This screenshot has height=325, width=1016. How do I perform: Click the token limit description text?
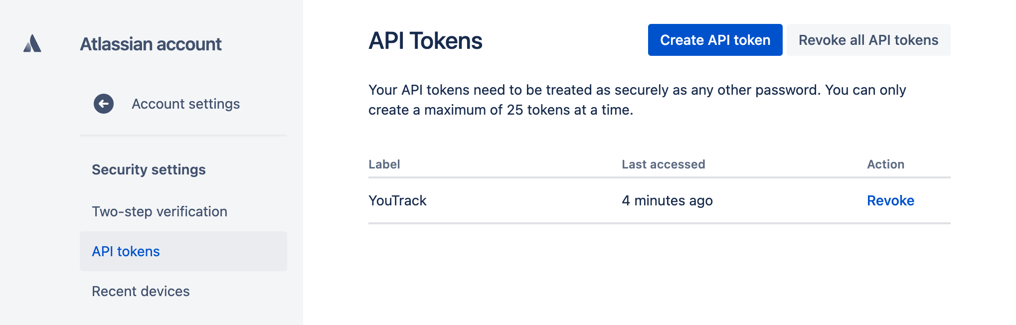pos(637,100)
